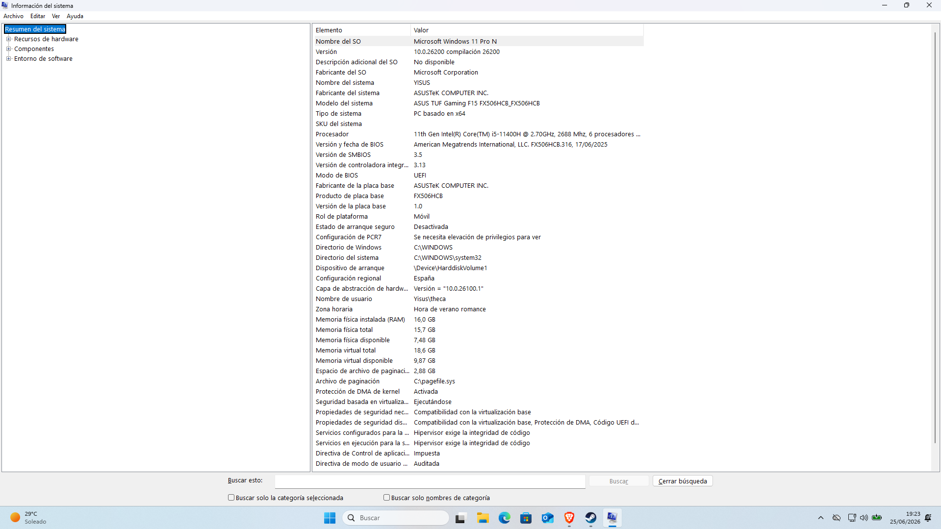
Task: Open the Archivo menu
Action: coord(13,16)
